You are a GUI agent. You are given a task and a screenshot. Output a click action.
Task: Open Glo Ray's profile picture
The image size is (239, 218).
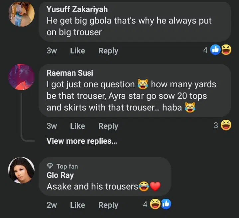coord(21,170)
